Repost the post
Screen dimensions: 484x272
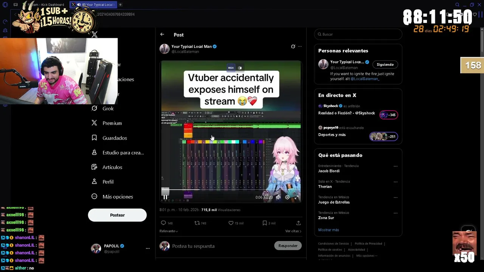(x=197, y=223)
